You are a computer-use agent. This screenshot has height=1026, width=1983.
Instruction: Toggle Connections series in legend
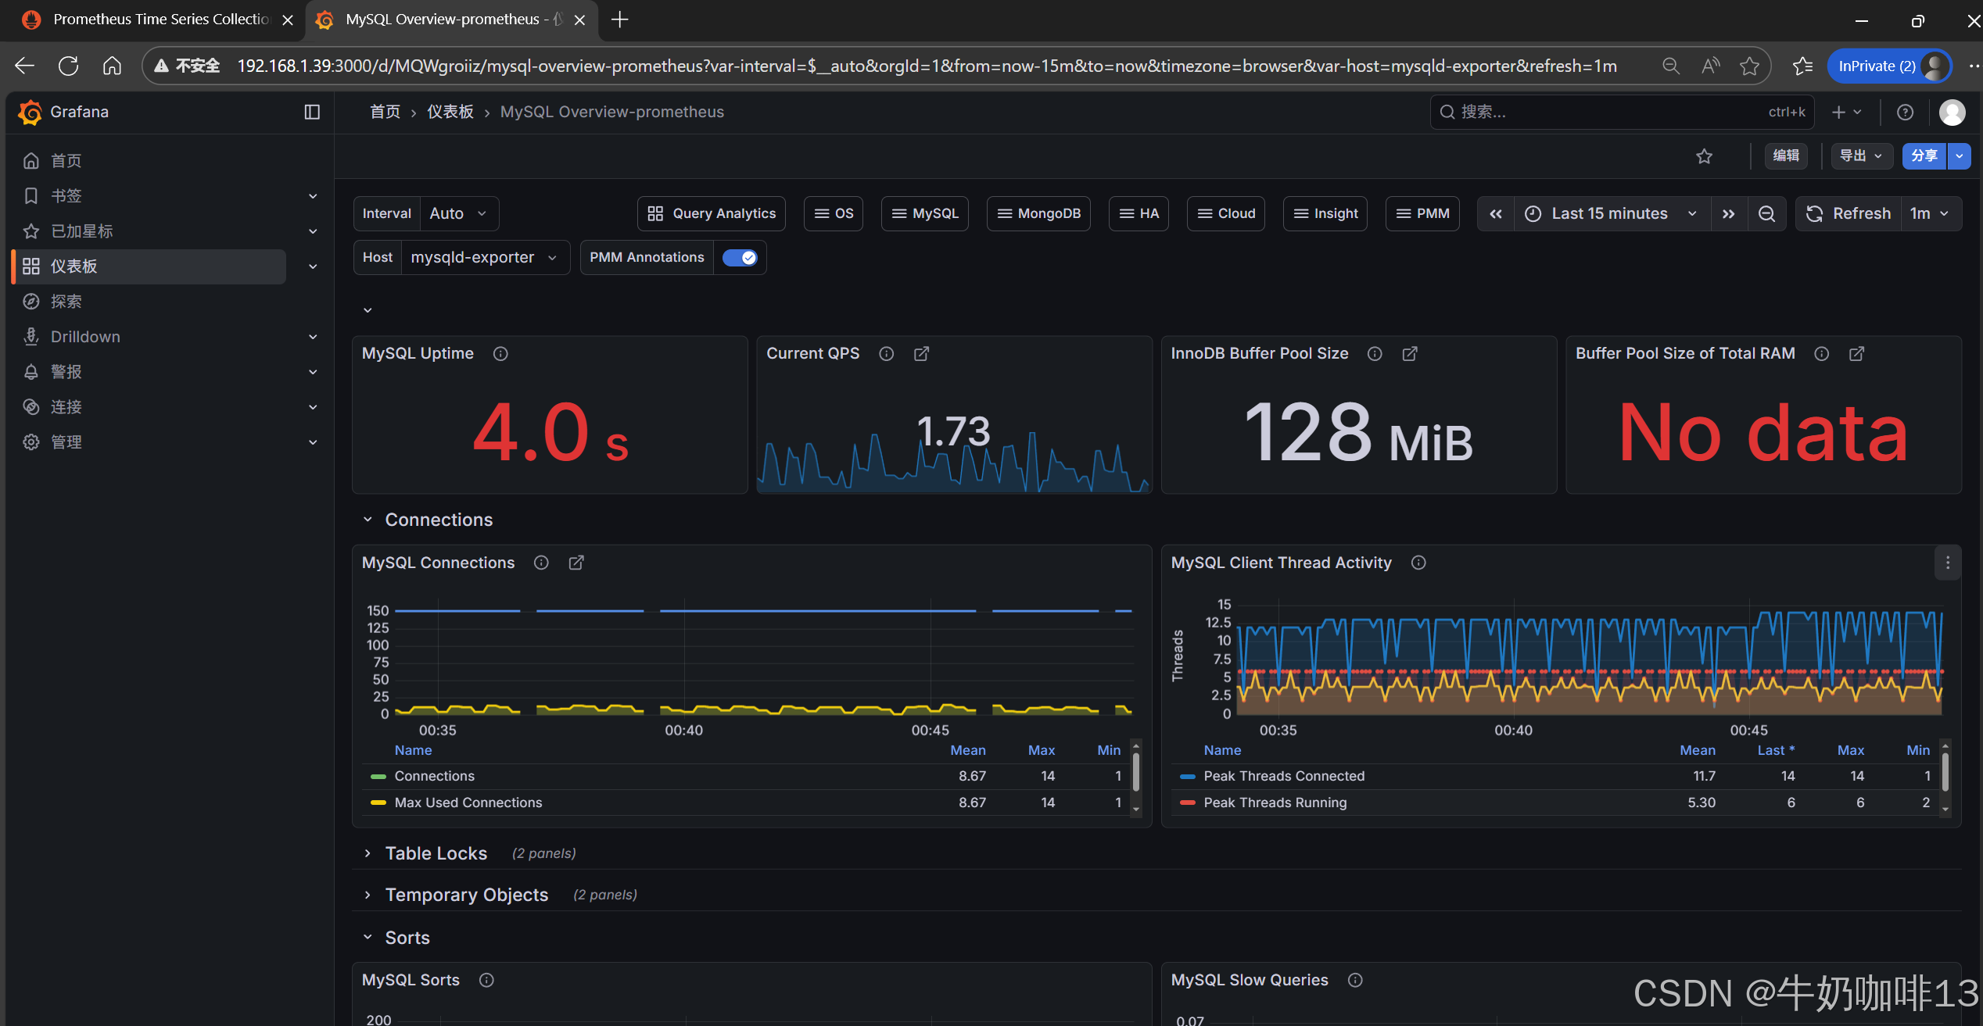[x=434, y=776]
